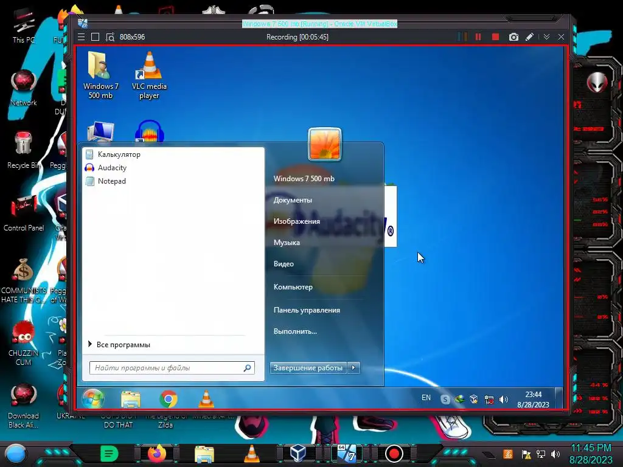Click the Windows 7 Start orb in VM
The image size is (623, 467).
93,398
